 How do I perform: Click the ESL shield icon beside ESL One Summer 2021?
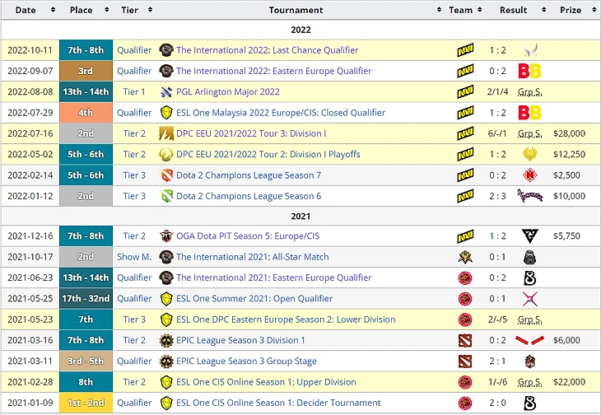pyautogui.click(x=166, y=298)
